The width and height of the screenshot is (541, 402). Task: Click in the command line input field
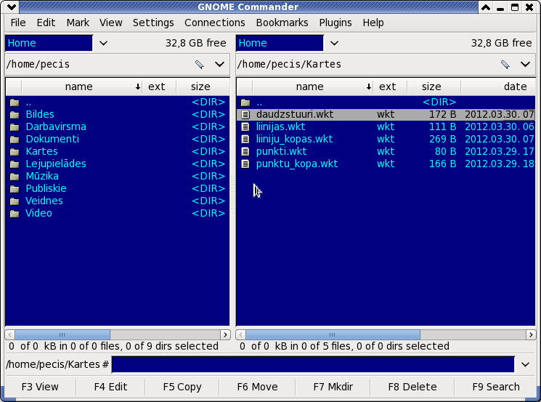tap(313, 365)
